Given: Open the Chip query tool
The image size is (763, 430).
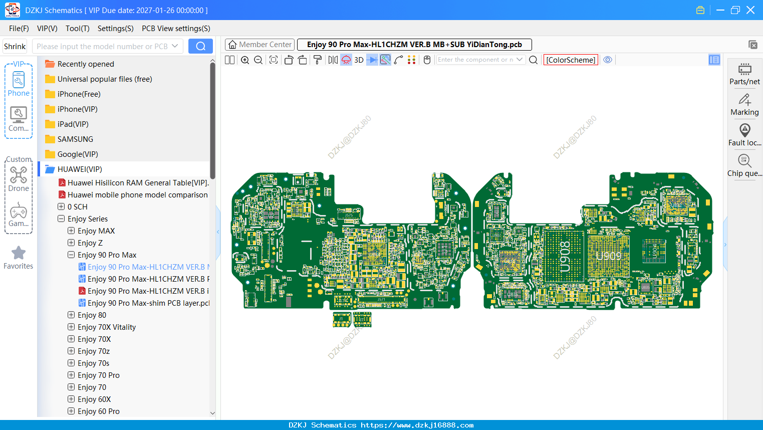Looking at the screenshot, I should pyautogui.click(x=744, y=166).
